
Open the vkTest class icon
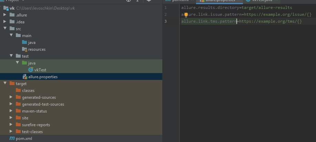click(x=31, y=70)
